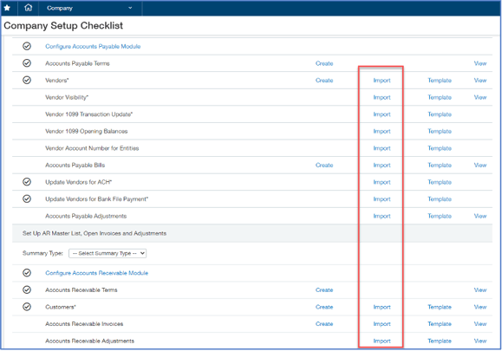The width and height of the screenshot is (502, 351).
Task: Create Accounts Receivable Terms
Action: coord(324,289)
